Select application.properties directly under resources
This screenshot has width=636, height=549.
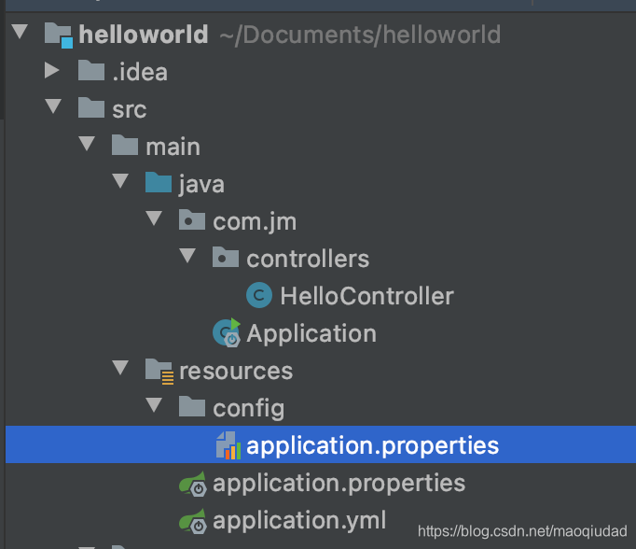point(339,484)
